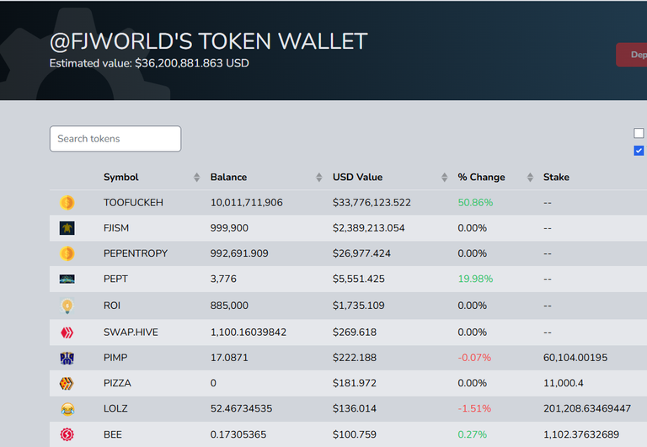
Task: Click the ROI lightbulb token icon
Action: pyautogui.click(x=67, y=306)
